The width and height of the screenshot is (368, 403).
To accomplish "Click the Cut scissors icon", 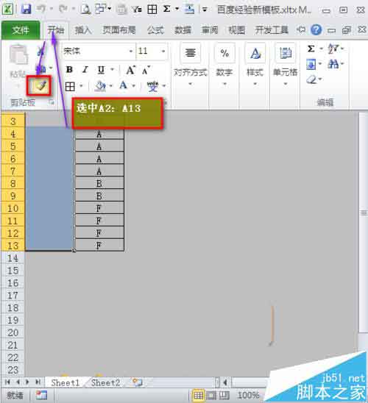I will coord(40,51).
